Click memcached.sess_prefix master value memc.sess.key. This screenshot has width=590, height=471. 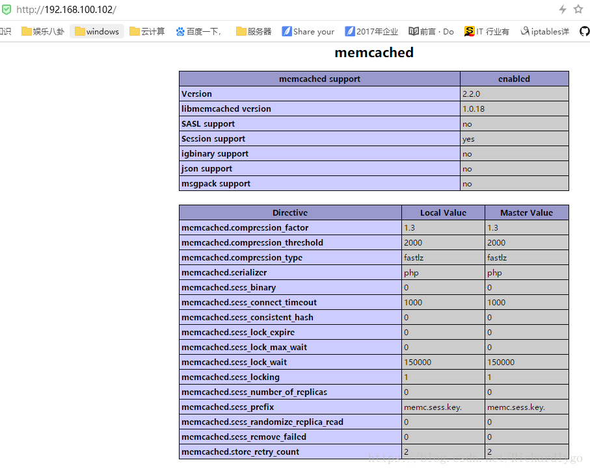click(x=516, y=407)
